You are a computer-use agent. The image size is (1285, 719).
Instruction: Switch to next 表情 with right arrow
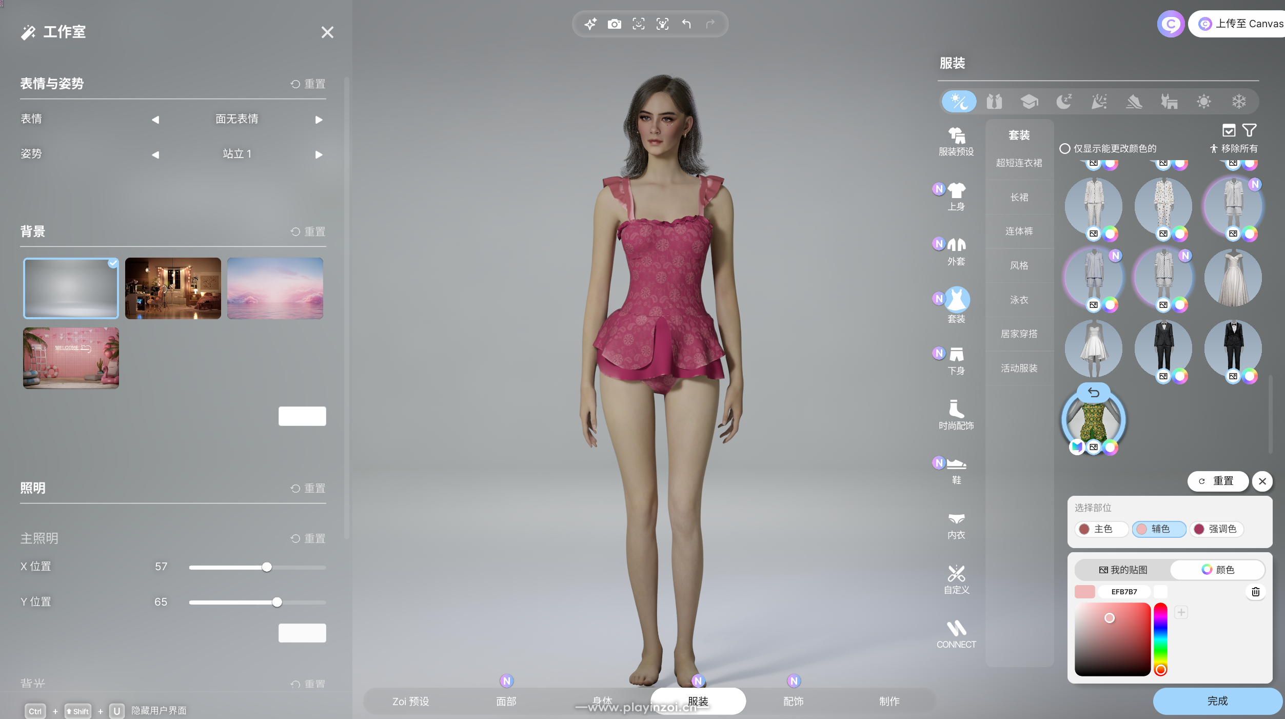pyautogui.click(x=319, y=120)
